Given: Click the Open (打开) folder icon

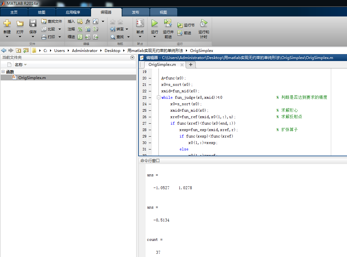Looking at the screenshot, I should [20, 23].
